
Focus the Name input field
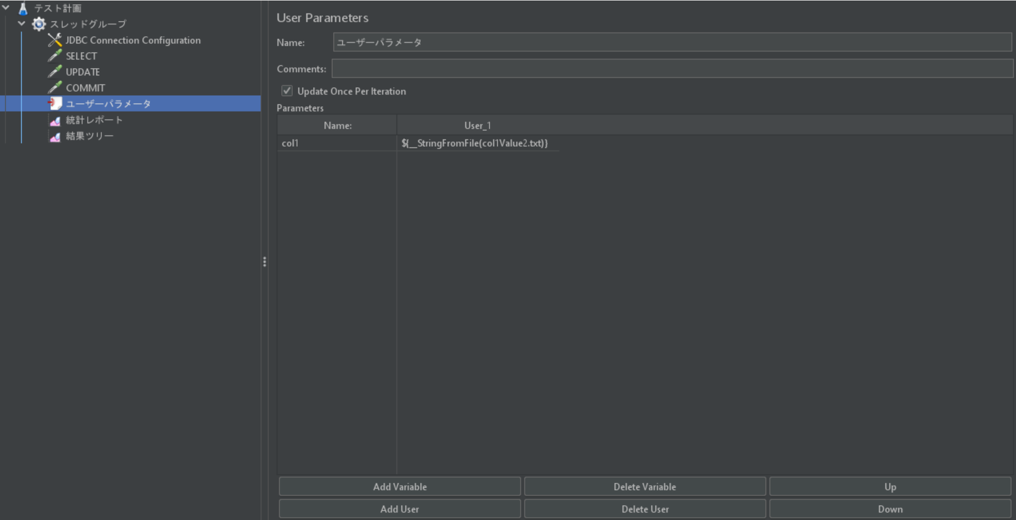(x=673, y=42)
